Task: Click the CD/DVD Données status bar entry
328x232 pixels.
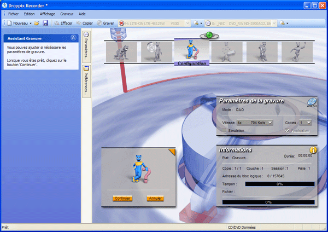Action: pos(242,228)
